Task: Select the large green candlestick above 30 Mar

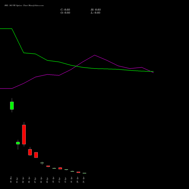Action: [x=12, y=105]
